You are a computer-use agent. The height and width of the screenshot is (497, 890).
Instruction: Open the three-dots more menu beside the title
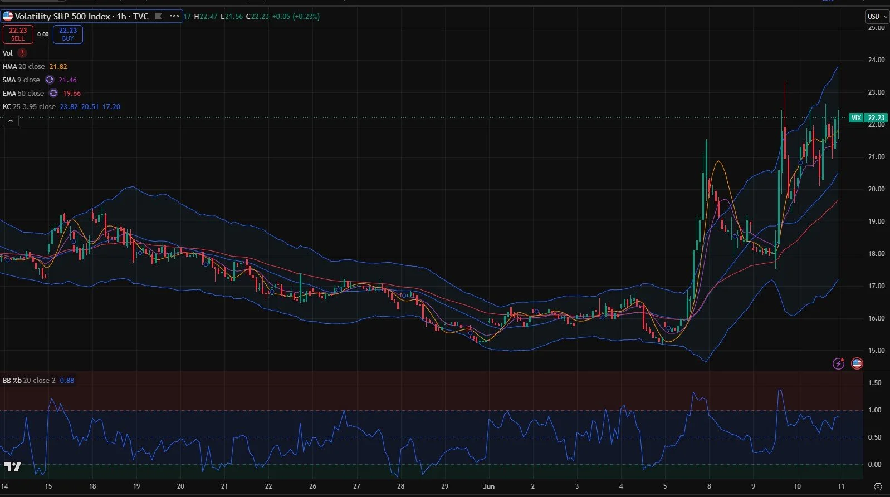pos(174,16)
